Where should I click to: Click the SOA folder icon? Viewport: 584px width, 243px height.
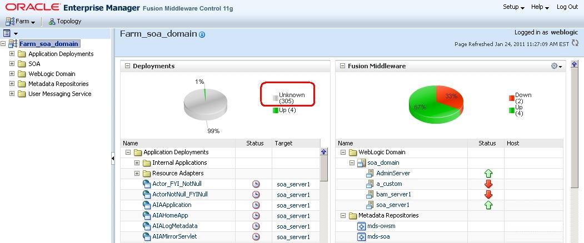(x=22, y=64)
